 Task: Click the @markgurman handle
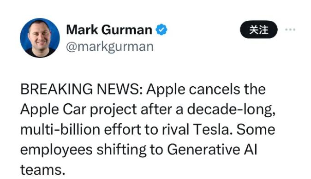(x=110, y=47)
